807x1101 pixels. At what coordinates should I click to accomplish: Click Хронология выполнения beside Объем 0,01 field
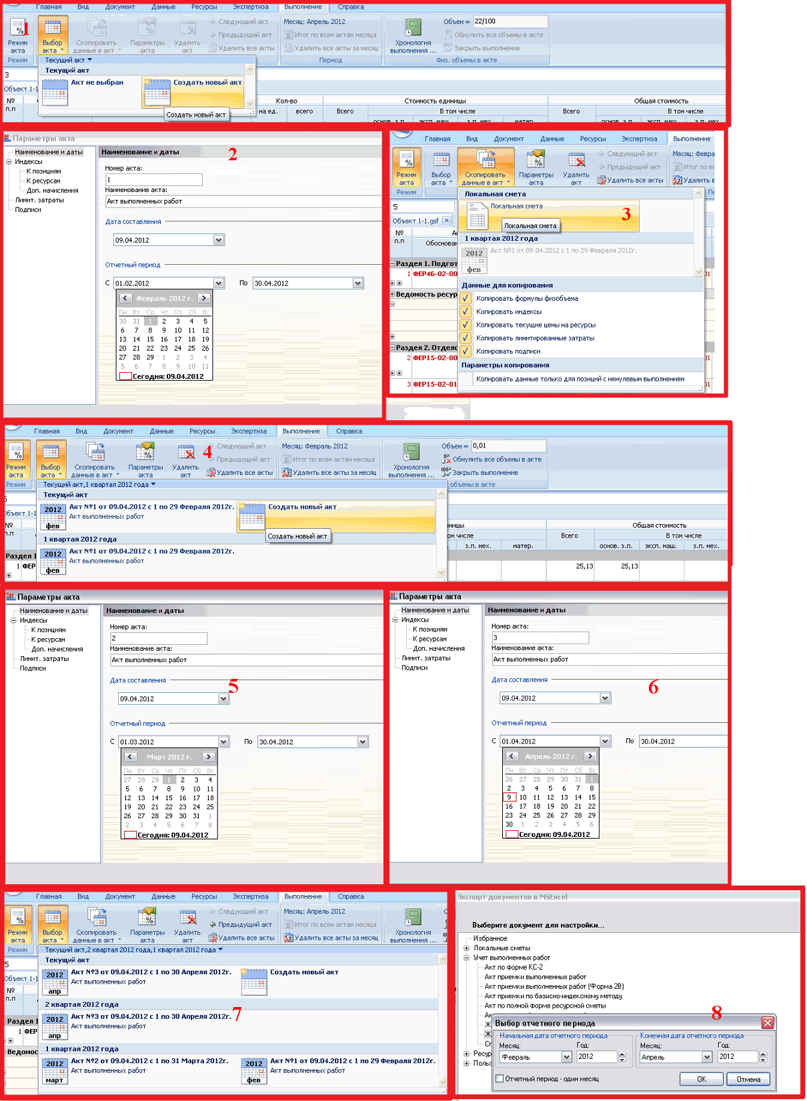point(411,460)
